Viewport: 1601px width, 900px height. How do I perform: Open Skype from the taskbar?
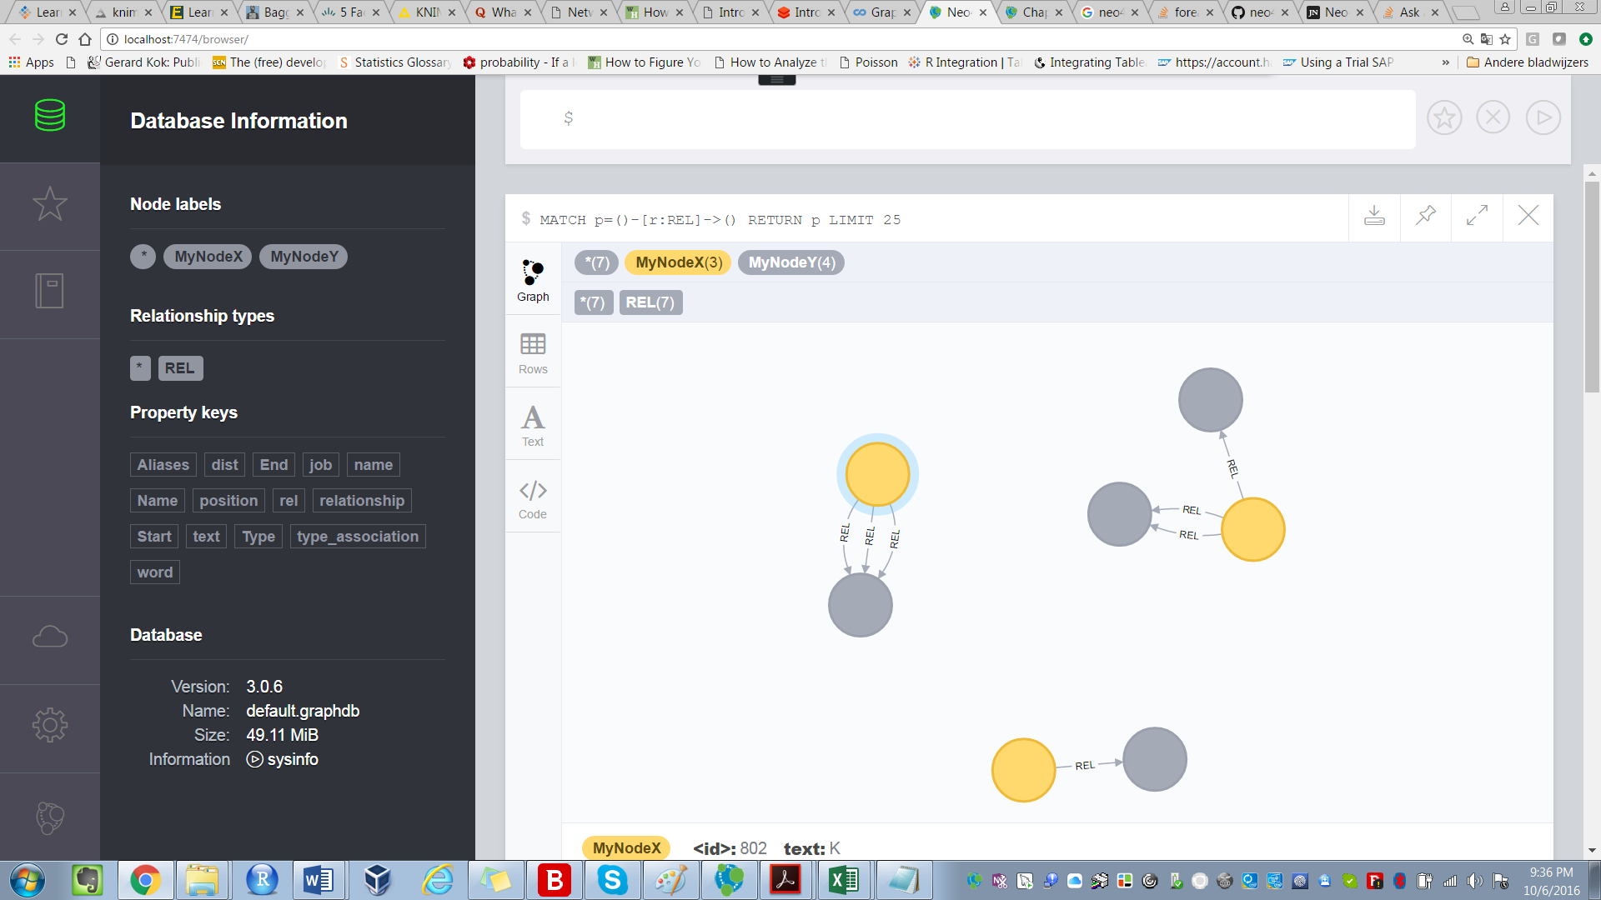[612, 880]
